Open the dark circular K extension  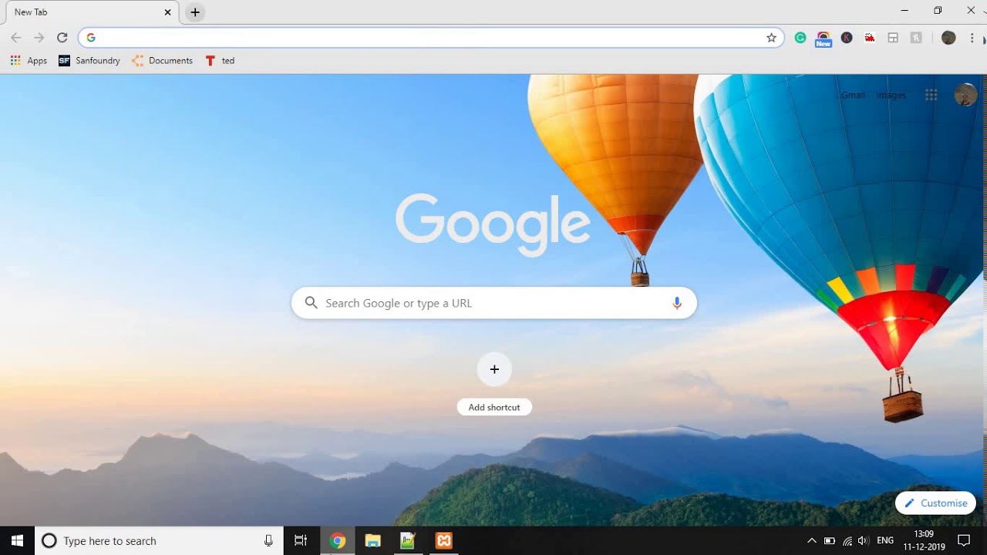(847, 38)
